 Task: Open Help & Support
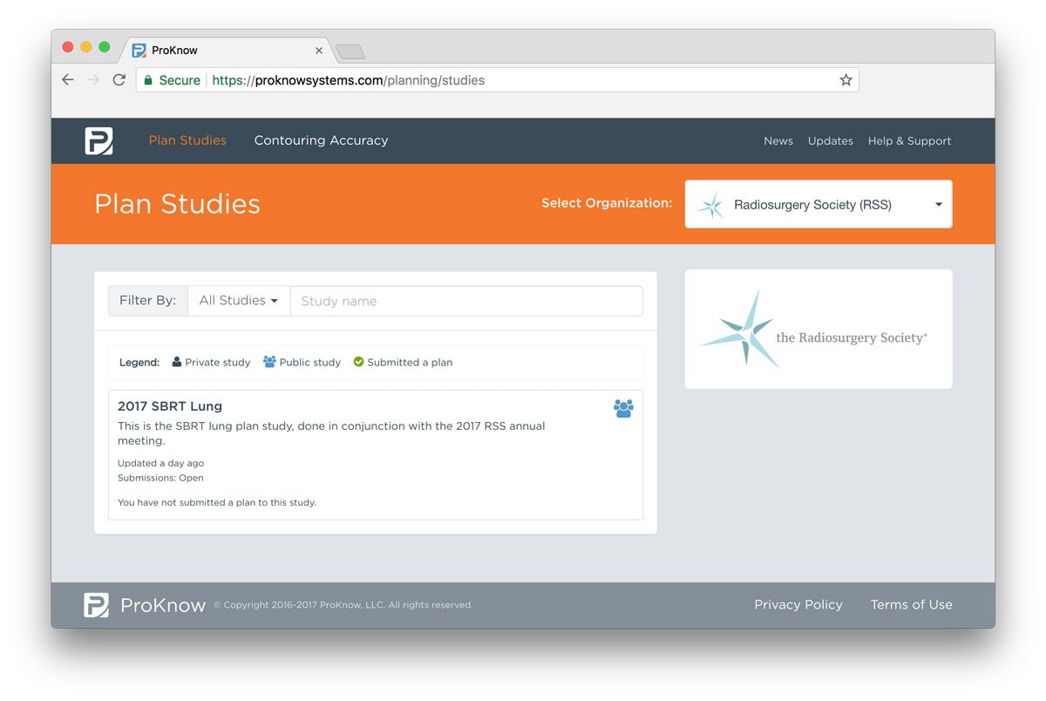pos(909,141)
